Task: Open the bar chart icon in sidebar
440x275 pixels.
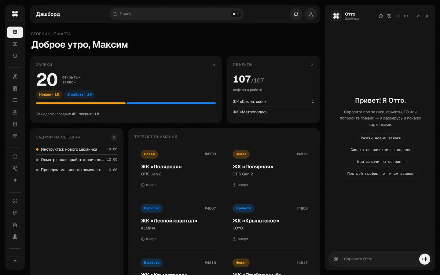Action: click(x=15, y=237)
